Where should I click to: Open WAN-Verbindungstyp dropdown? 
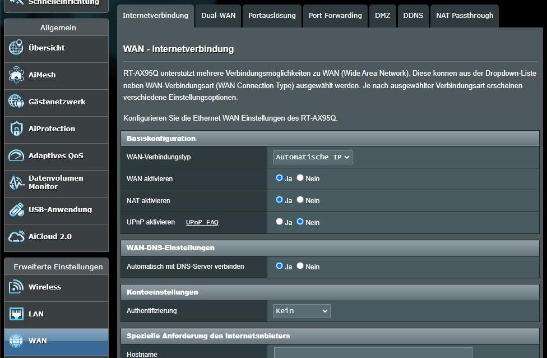click(313, 157)
